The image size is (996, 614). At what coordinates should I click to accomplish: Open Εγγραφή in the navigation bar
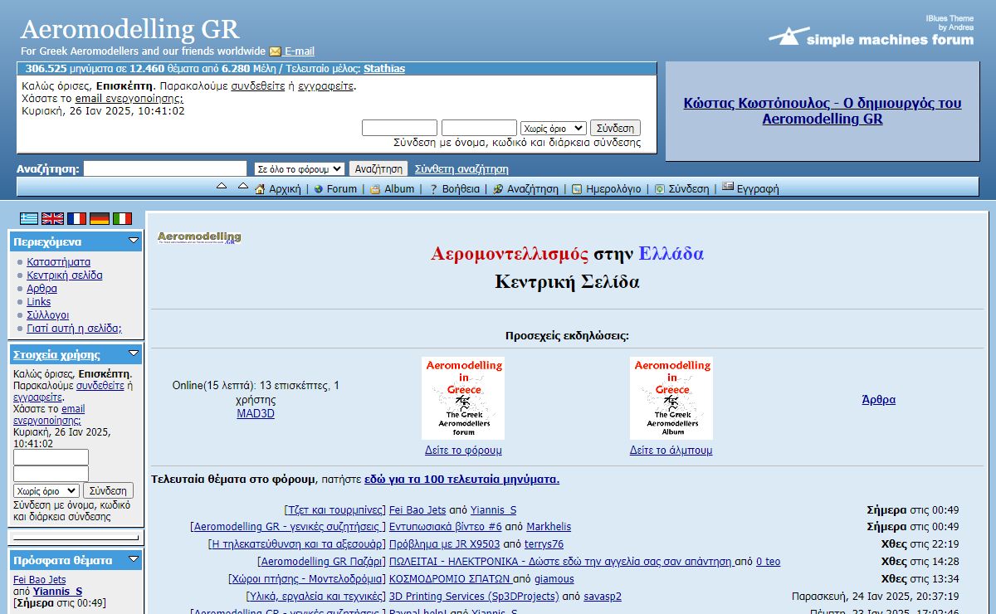click(750, 188)
